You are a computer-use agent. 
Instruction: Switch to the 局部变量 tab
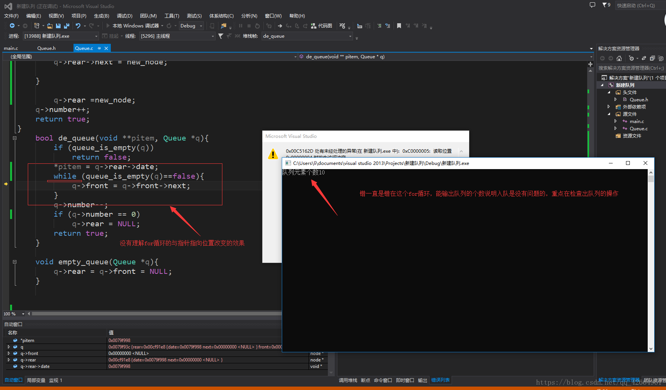coord(36,380)
